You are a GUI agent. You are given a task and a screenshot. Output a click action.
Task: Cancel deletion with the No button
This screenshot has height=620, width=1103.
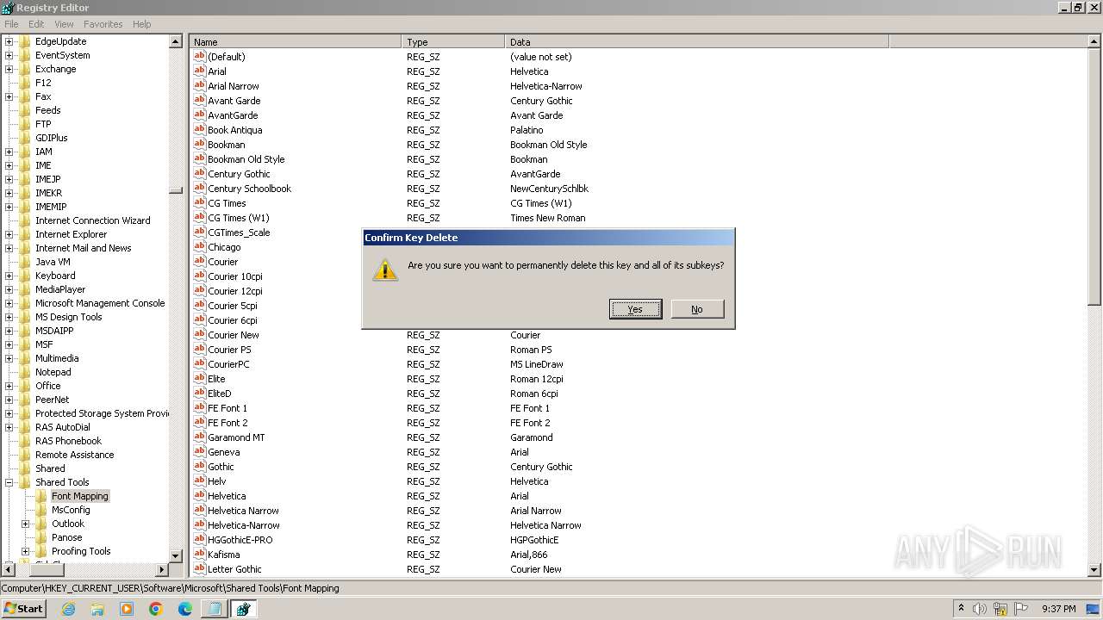coord(697,309)
